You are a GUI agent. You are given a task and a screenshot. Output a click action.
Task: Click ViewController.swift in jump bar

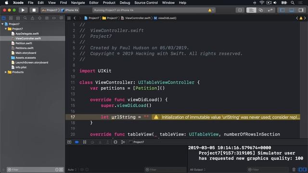pyautogui.click(x=136, y=18)
